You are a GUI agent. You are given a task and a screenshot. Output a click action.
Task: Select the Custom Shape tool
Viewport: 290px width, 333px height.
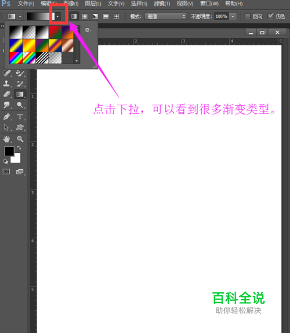20,127
